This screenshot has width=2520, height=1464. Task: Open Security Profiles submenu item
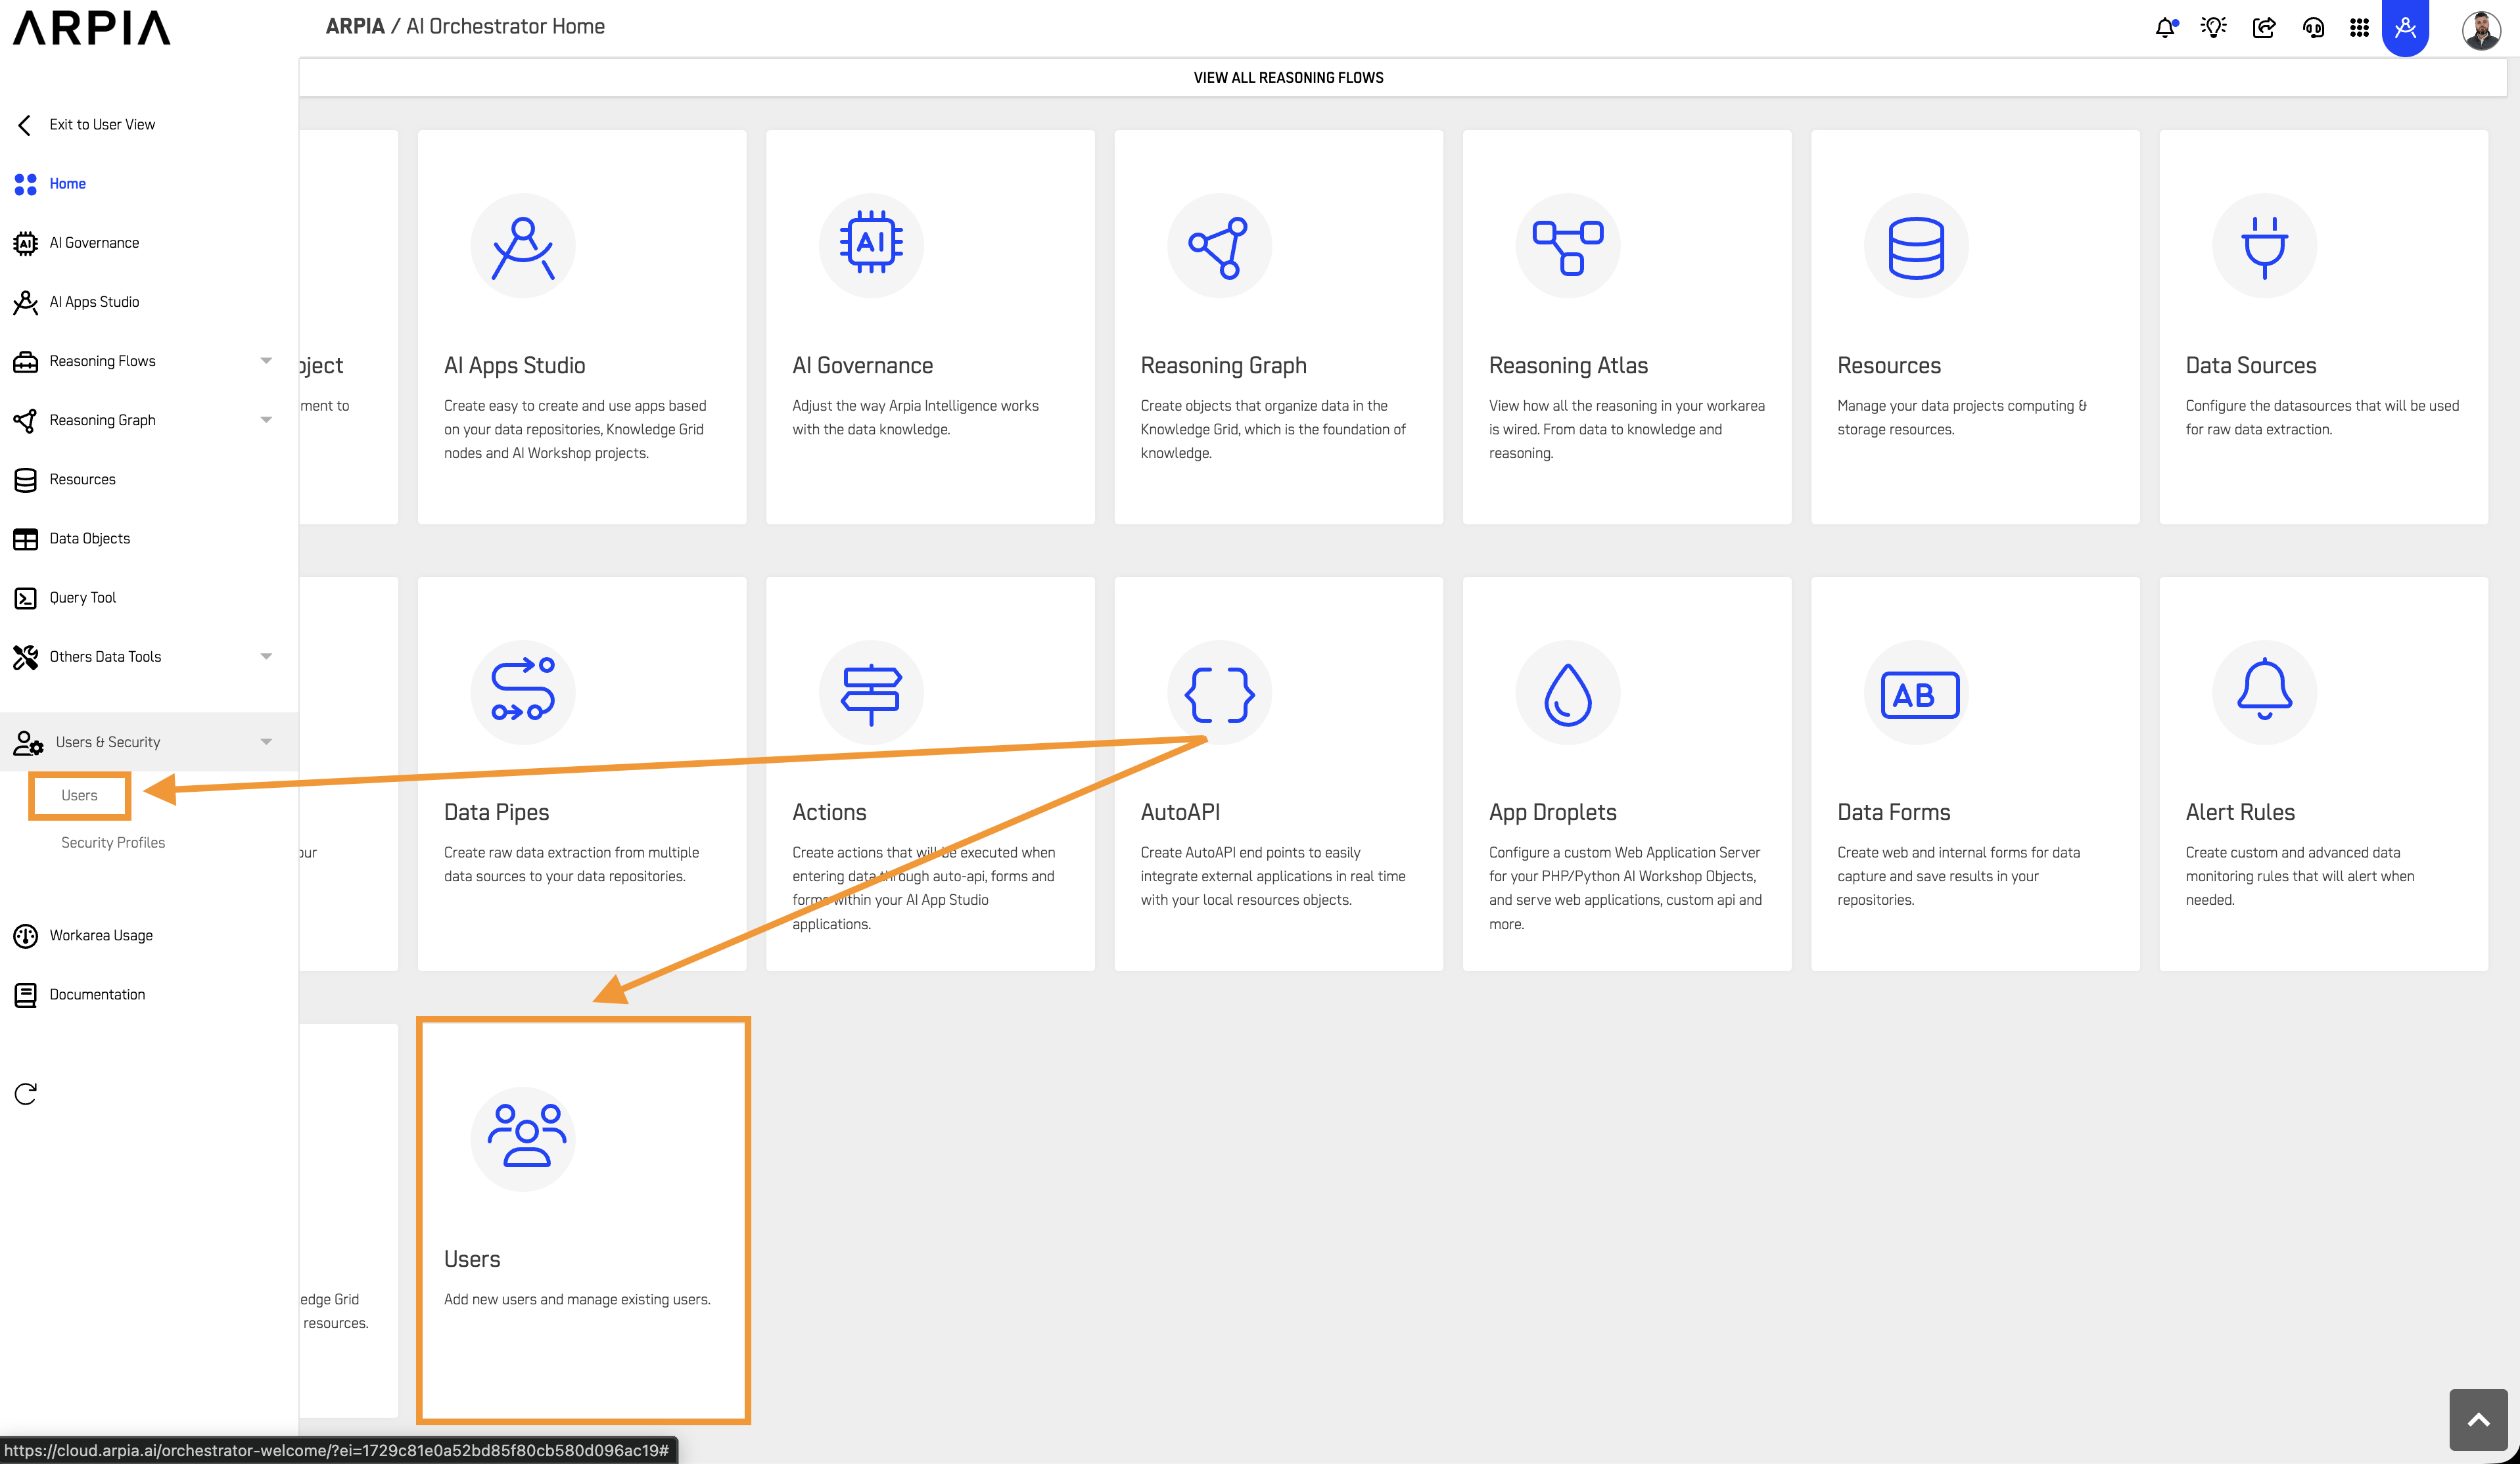113,842
